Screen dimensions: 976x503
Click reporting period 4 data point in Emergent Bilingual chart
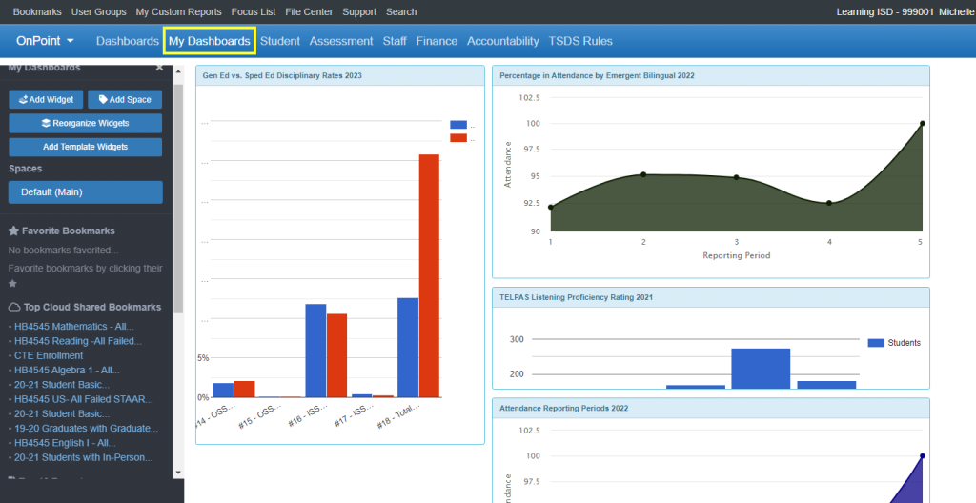[x=829, y=203]
